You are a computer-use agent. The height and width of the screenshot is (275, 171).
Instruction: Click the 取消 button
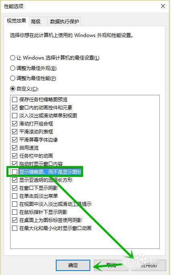pyautogui.click(x=111, y=265)
